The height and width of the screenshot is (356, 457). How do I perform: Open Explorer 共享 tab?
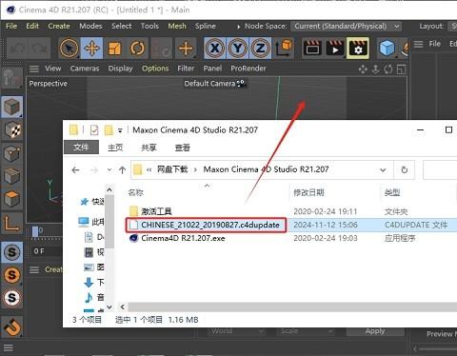tap(149, 148)
